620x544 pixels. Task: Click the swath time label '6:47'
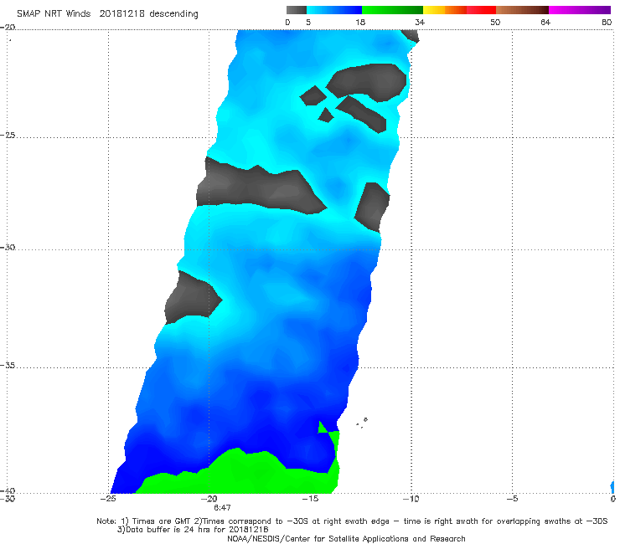pyautogui.click(x=222, y=508)
